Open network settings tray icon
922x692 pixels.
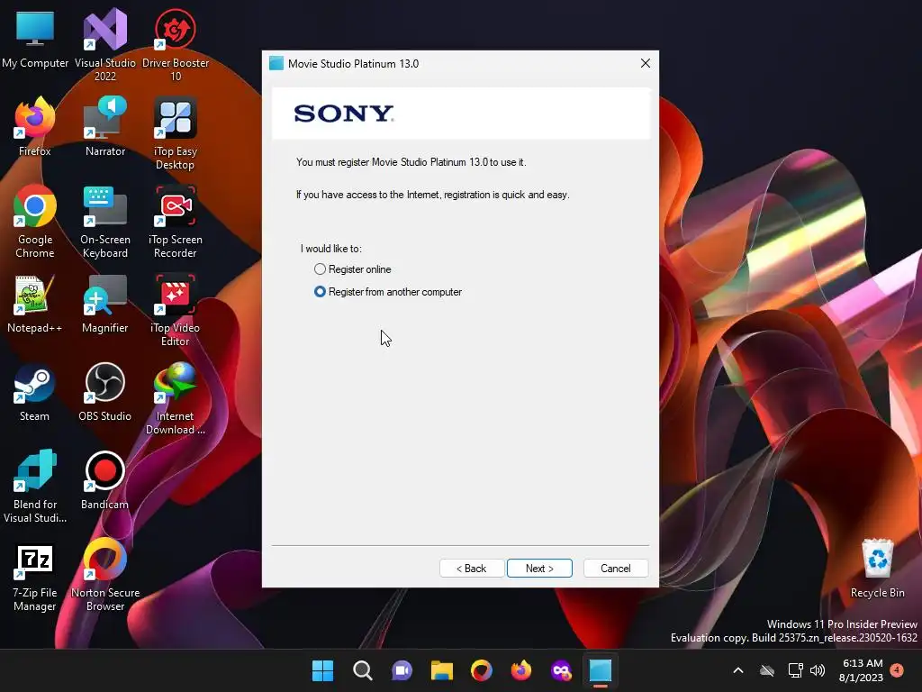coord(795,670)
